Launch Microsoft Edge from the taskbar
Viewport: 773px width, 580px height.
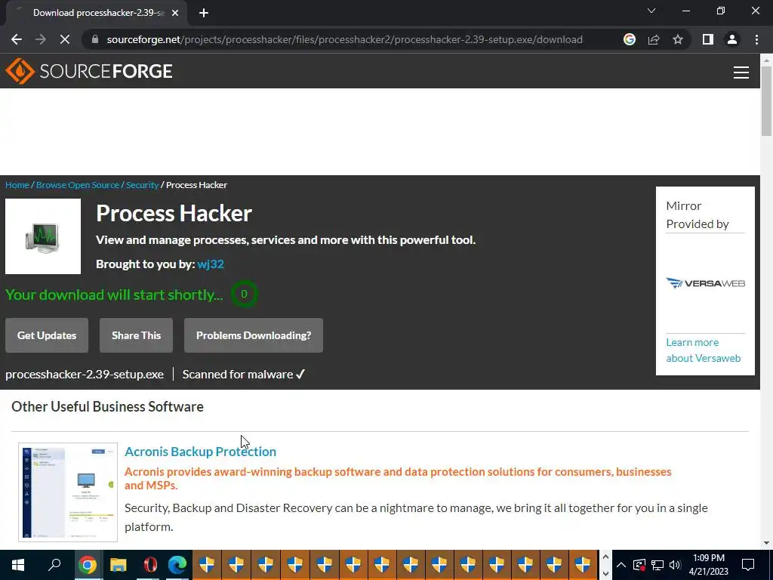pos(177,565)
